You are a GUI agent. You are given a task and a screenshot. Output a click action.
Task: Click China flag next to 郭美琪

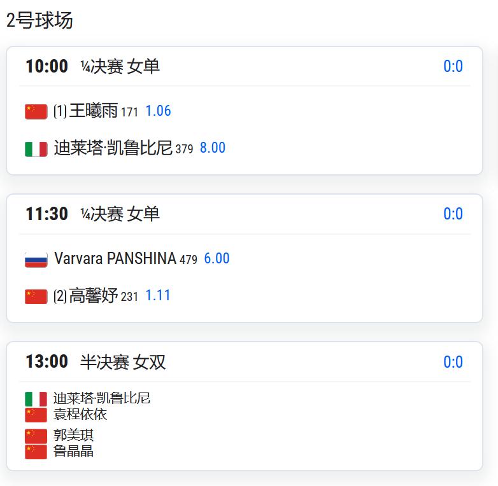tap(36, 436)
